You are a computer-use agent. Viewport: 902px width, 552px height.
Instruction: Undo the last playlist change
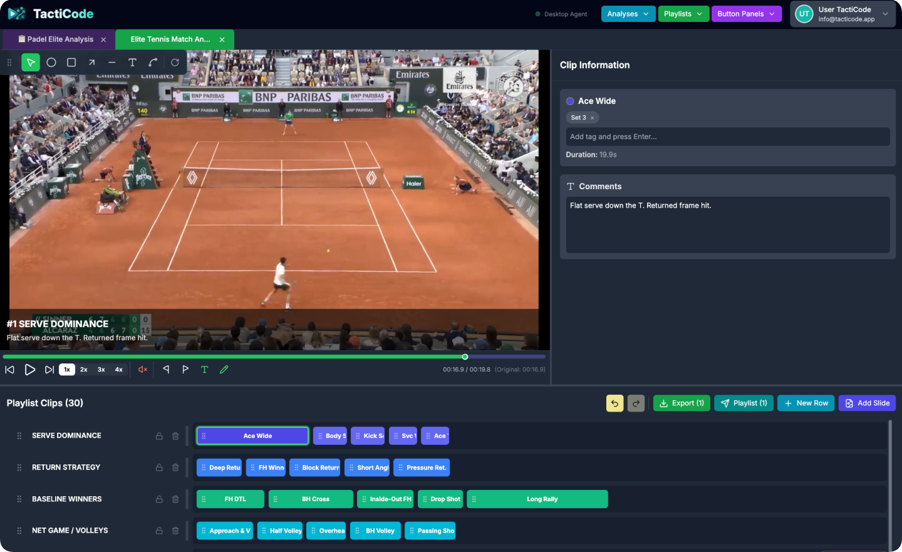pyautogui.click(x=615, y=404)
